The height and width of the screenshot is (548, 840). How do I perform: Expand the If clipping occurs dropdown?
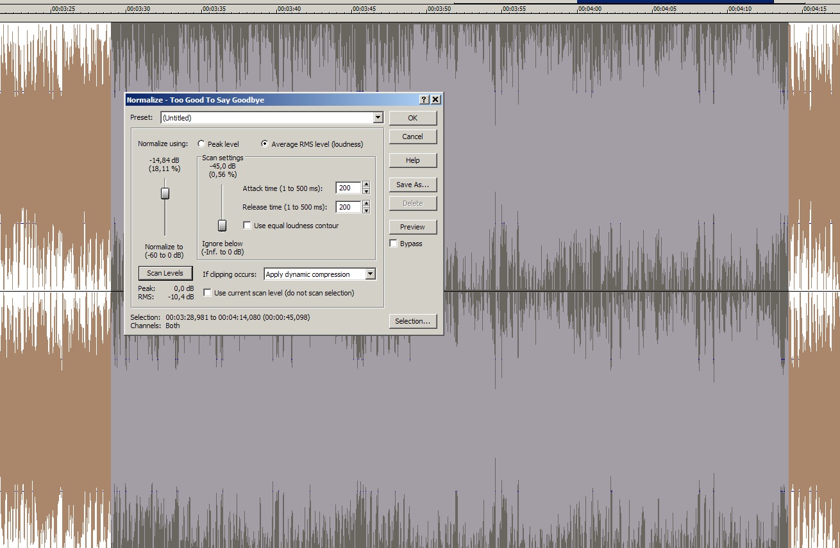[x=370, y=274]
